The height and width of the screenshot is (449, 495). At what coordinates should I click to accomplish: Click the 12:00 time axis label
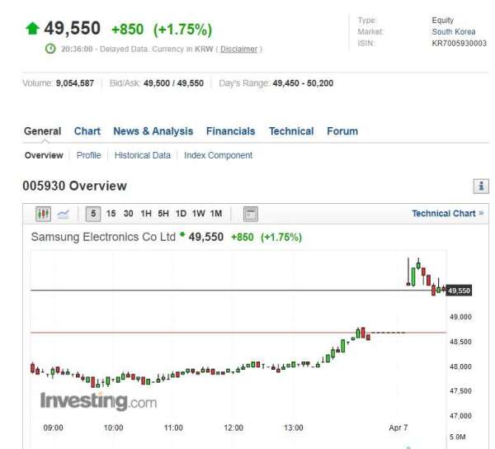point(233,428)
